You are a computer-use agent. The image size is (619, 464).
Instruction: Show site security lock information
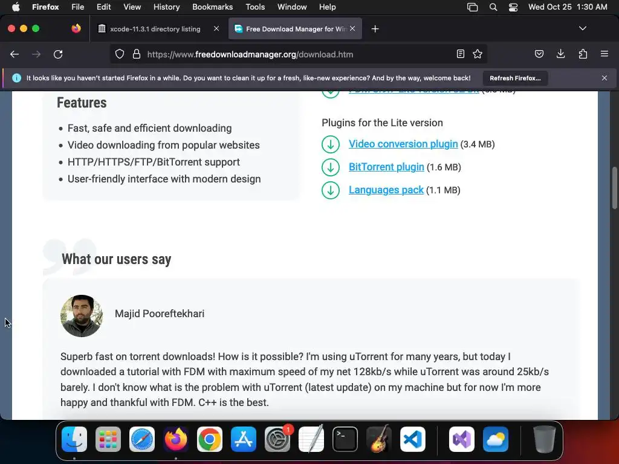click(137, 54)
